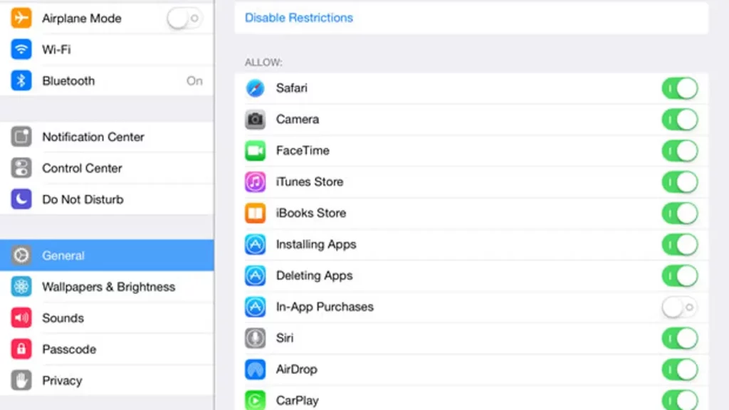Tap the Bluetooth icon in sidebar
The height and width of the screenshot is (410, 729).
pyautogui.click(x=21, y=80)
